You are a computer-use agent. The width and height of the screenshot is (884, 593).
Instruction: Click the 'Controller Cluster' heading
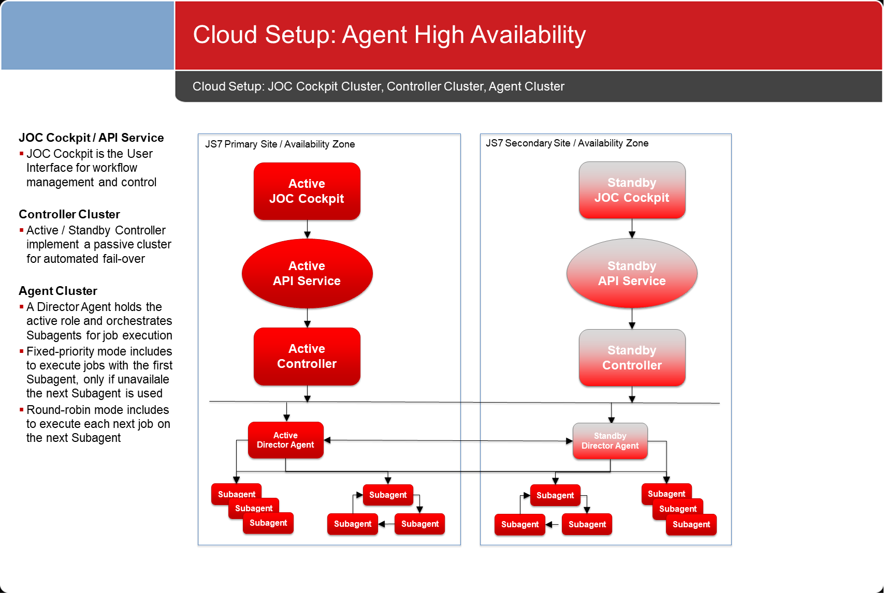69,214
